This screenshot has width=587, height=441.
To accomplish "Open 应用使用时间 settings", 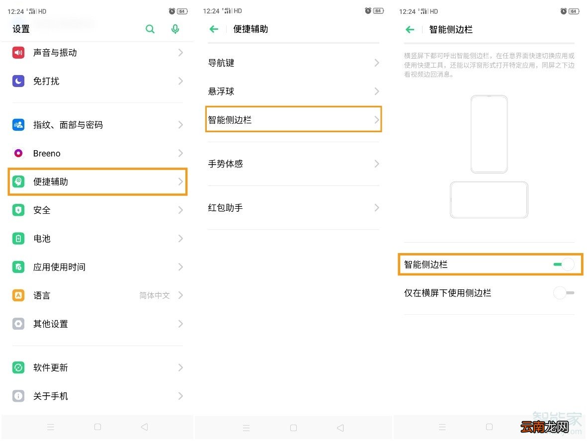I will [x=97, y=267].
